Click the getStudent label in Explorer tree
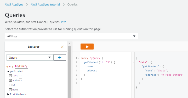Image resolution: width=188 pixels, height=98 pixels. (x=17, y=71)
